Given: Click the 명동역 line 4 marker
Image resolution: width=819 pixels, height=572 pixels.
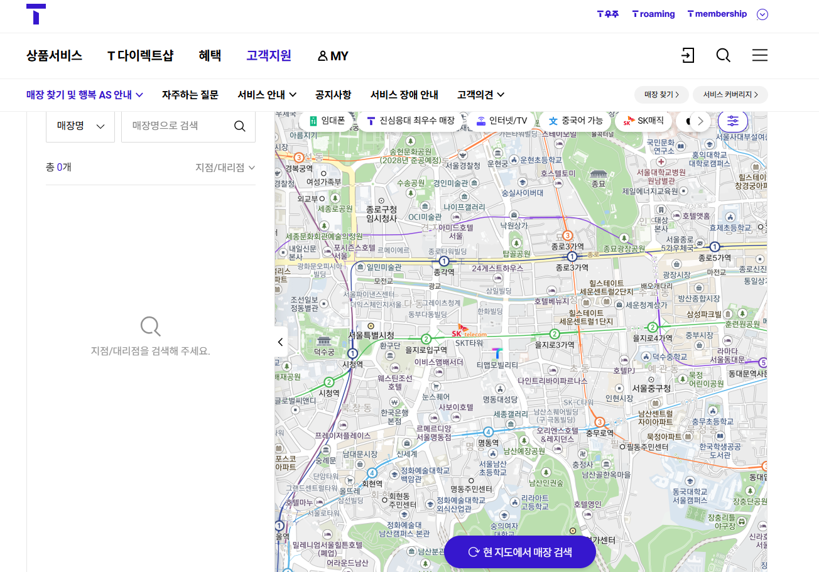Looking at the screenshot, I should 488,431.
